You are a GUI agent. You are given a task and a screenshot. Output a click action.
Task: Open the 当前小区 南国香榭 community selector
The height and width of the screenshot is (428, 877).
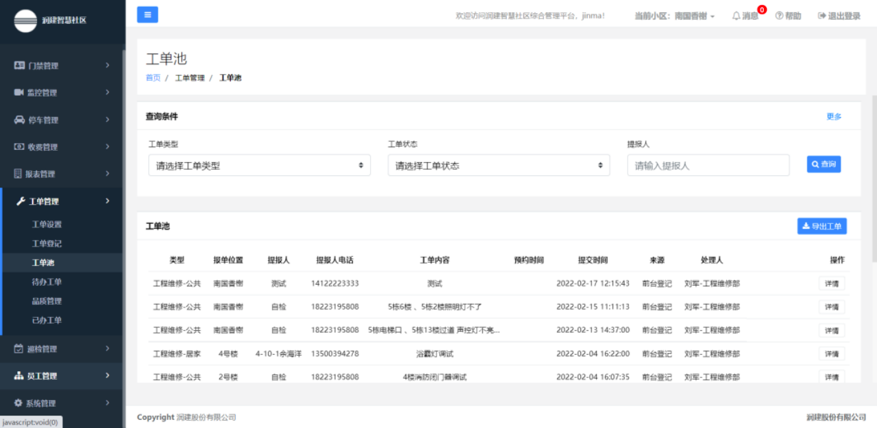click(675, 16)
